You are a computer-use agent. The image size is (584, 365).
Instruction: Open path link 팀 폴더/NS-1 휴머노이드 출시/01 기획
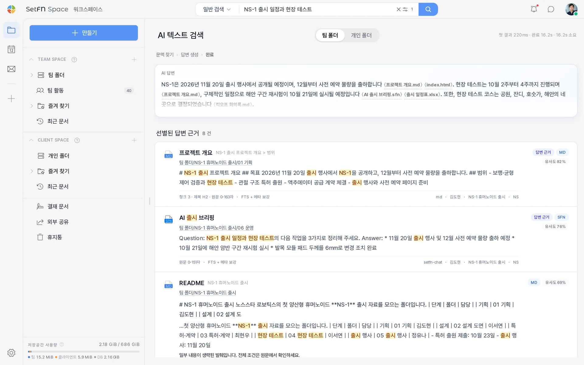click(216, 162)
